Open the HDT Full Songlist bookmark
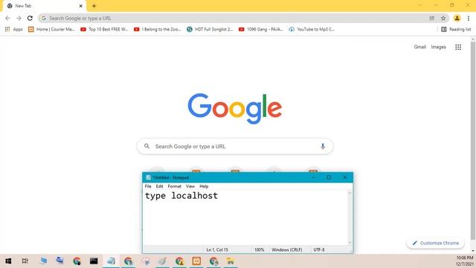476x268 pixels. pyautogui.click(x=210, y=29)
